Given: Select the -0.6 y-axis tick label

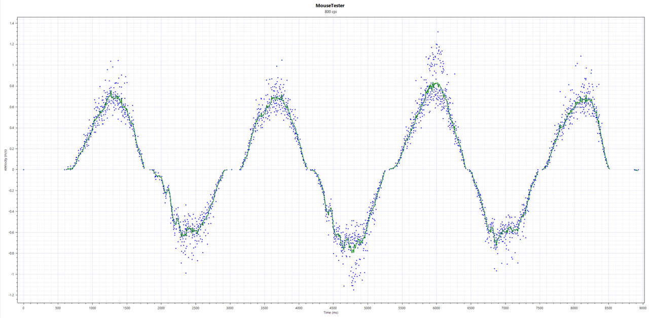Looking at the screenshot, I should 12,232.
